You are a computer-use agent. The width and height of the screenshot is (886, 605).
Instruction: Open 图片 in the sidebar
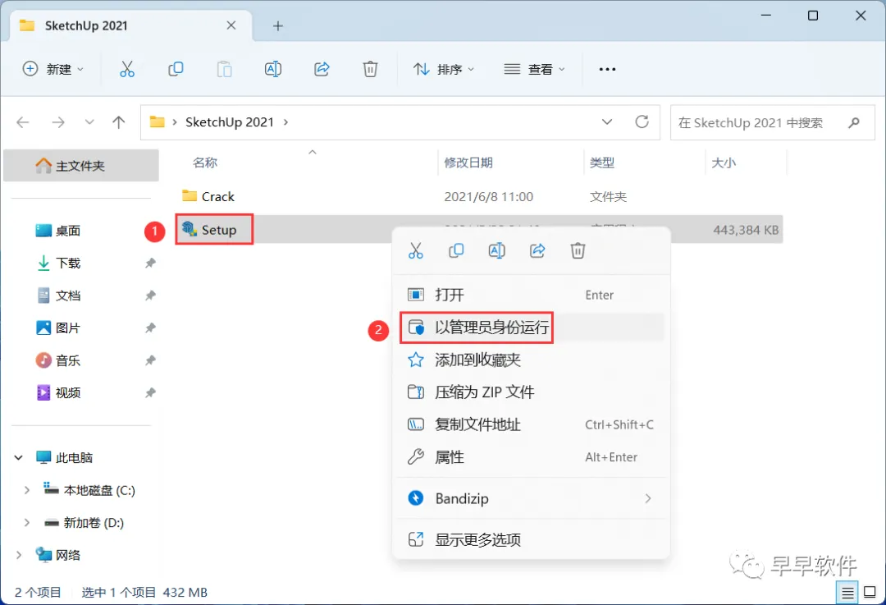pyautogui.click(x=68, y=328)
